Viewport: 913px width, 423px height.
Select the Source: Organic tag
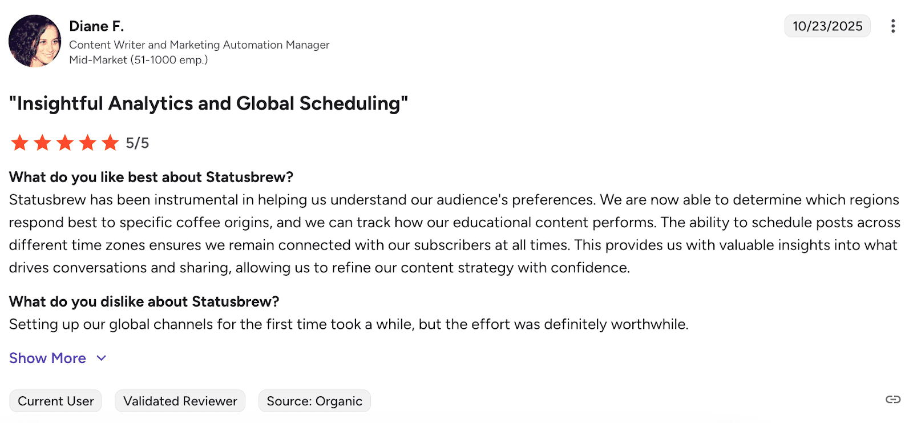314,401
